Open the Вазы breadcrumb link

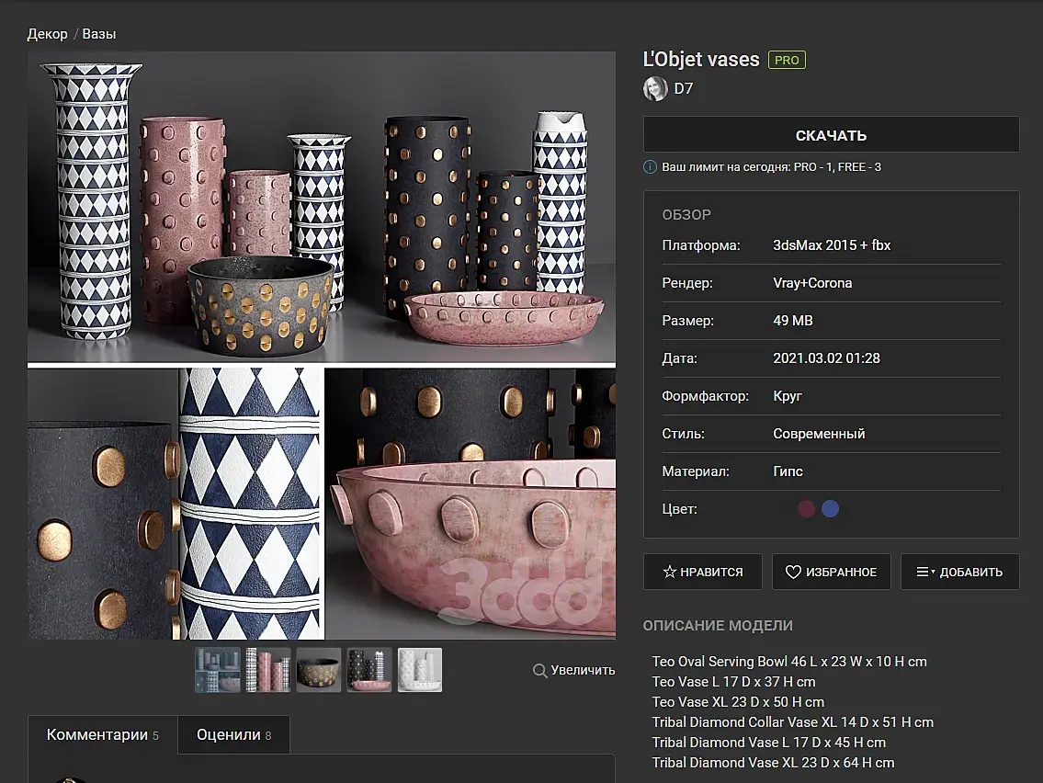coord(99,34)
